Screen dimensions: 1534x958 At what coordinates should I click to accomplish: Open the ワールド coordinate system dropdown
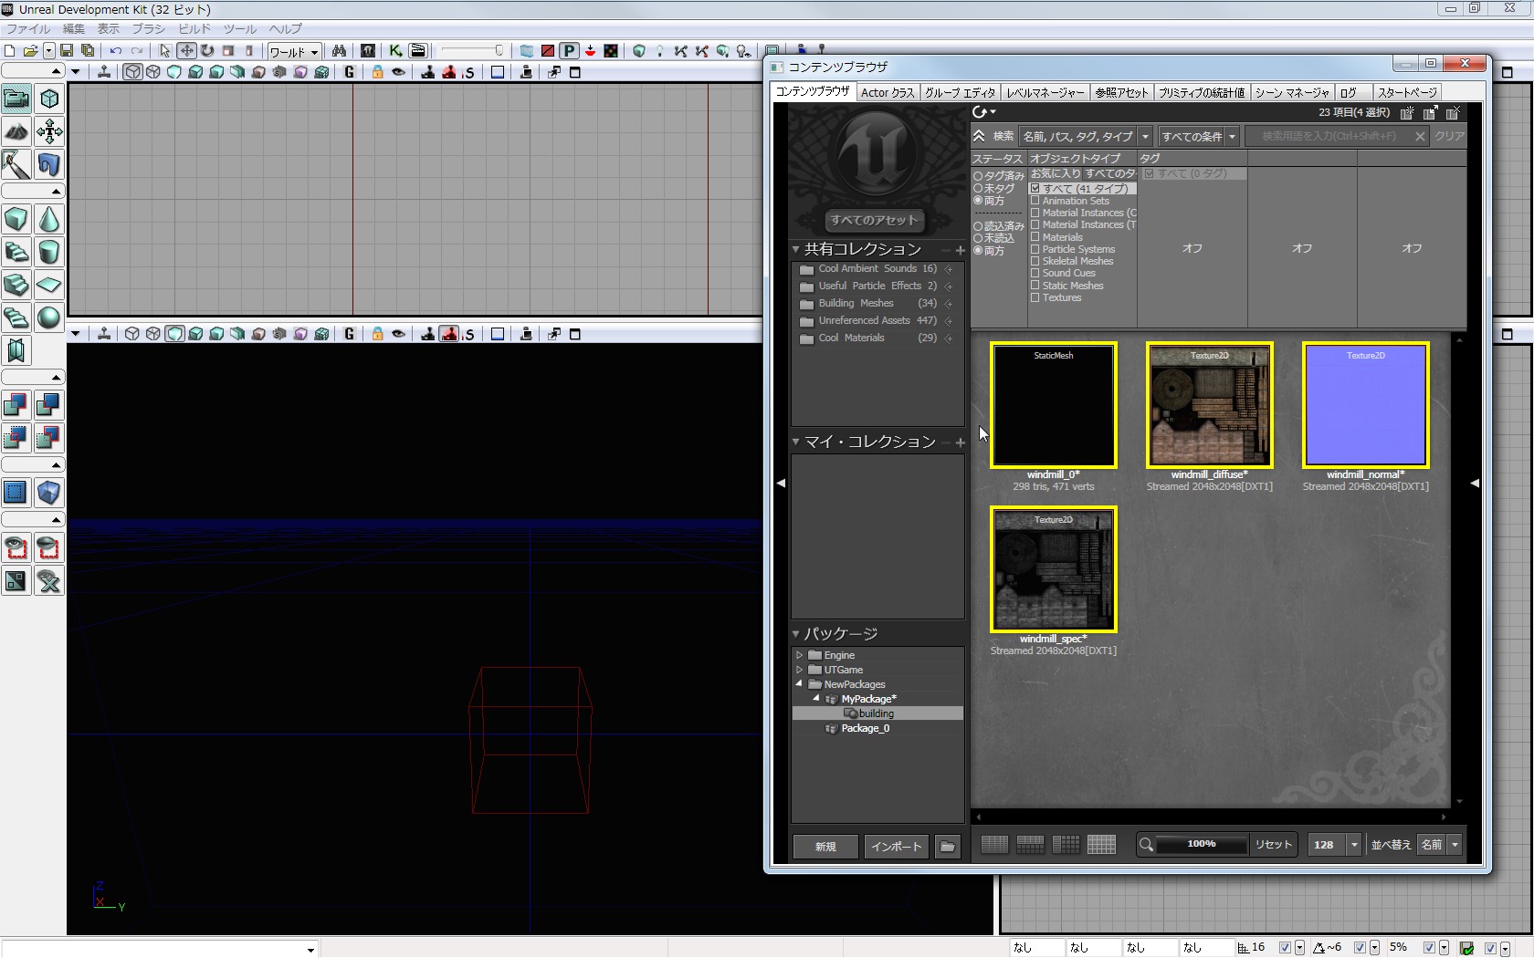[x=293, y=52]
